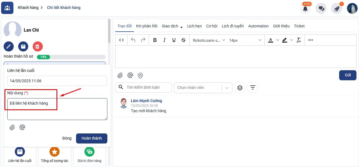This screenshot has width=359, height=167.
Task: Toggle bold text formatting
Action: [155, 40]
